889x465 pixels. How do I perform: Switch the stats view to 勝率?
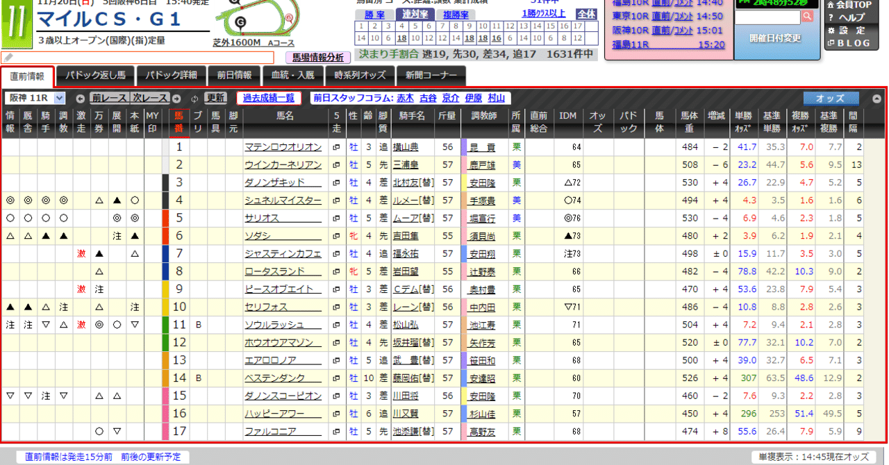click(x=375, y=13)
